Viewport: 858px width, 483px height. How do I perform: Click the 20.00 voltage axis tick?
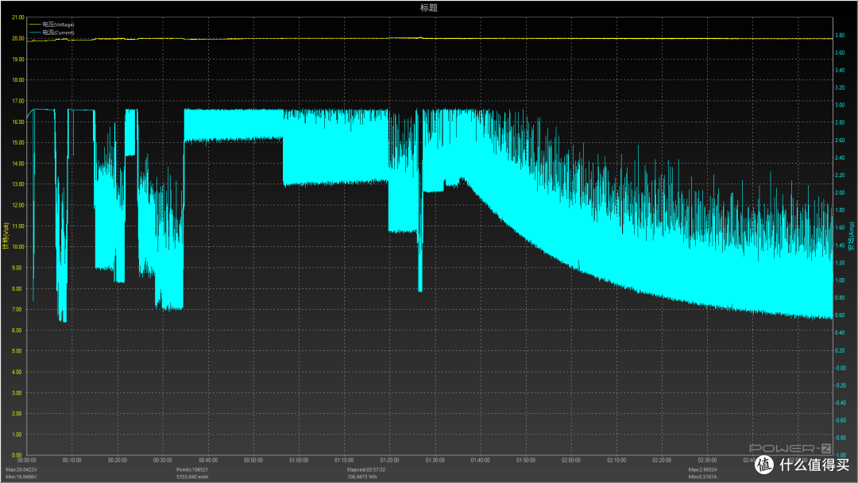coord(18,38)
